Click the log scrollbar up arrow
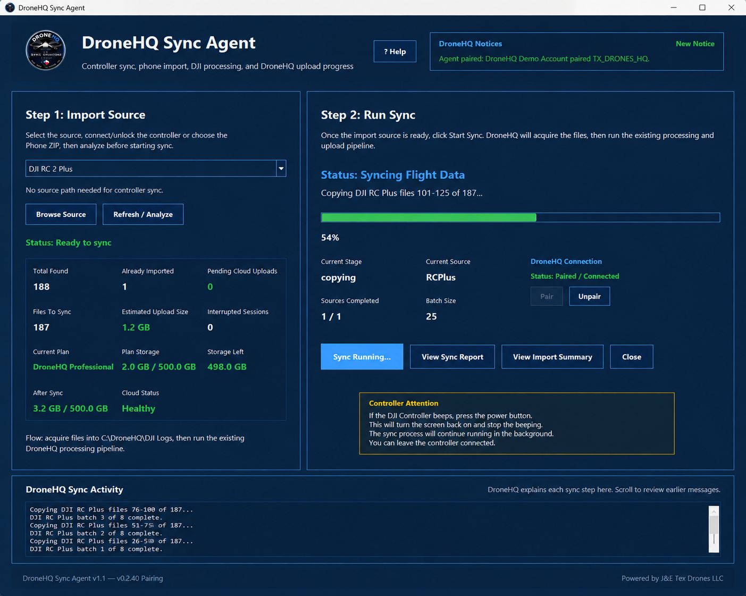This screenshot has height=596, width=746. pyautogui.click(x=714, y=511)
